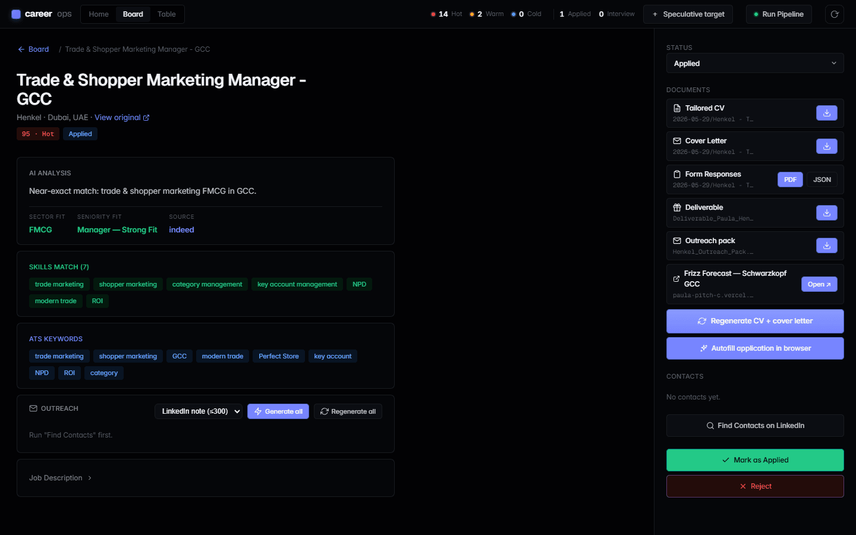Image resolution: width=856 pixels, height=535 pixels.
Task: Click the 0 Cold counter
Action: coord(526,14)
